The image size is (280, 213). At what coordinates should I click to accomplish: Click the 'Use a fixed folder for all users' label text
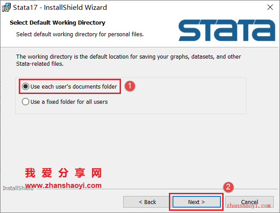coord(69,102)
